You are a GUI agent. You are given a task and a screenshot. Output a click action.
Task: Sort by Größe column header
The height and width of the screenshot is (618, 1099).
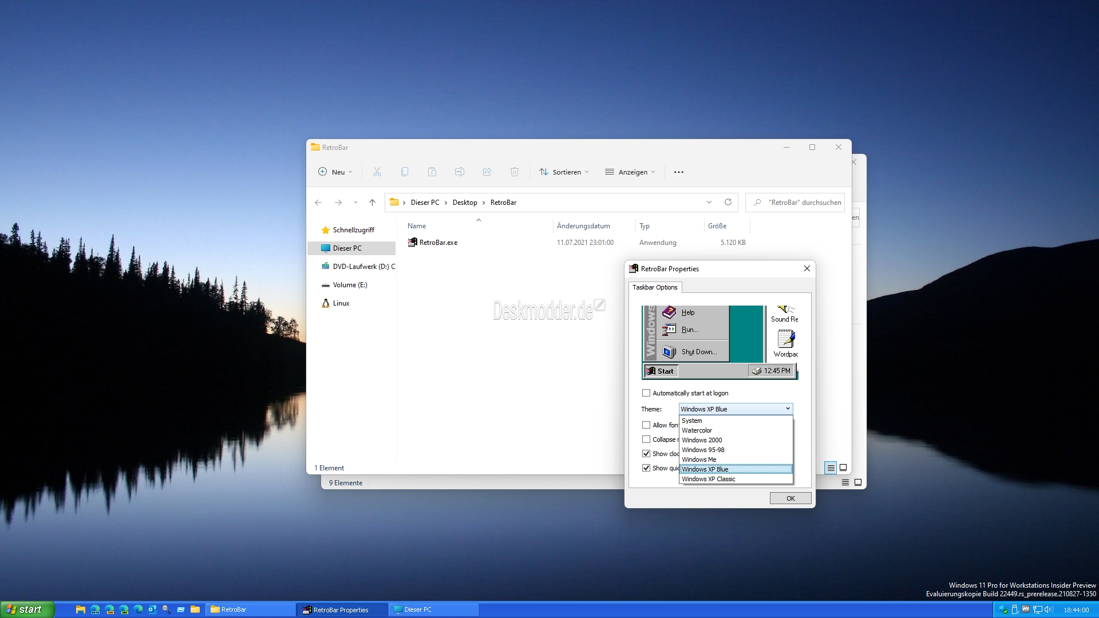tap(727, 226)
